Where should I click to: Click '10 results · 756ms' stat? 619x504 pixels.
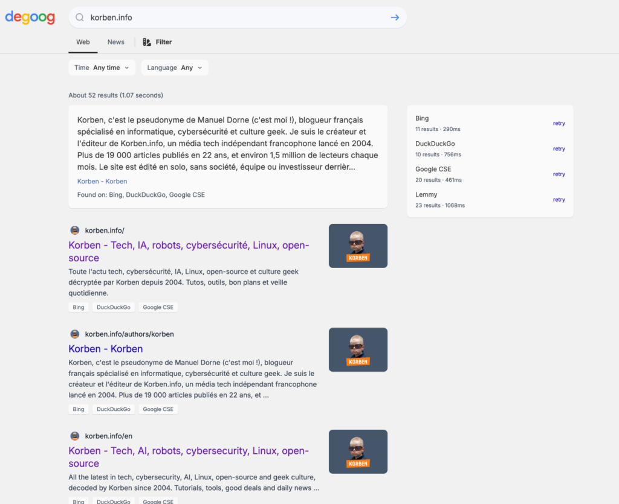point(438,155)
